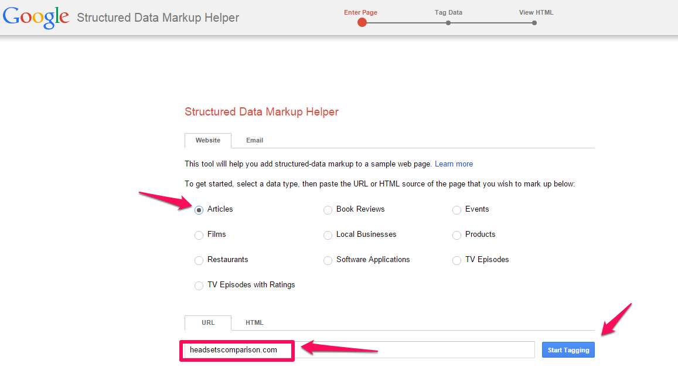
Task: Select the TV Episodes radio button
Action: 456,260
